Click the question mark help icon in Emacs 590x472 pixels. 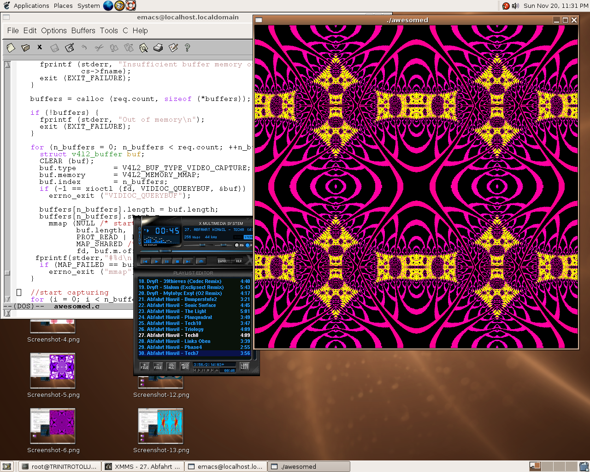(x=187, y=47)
